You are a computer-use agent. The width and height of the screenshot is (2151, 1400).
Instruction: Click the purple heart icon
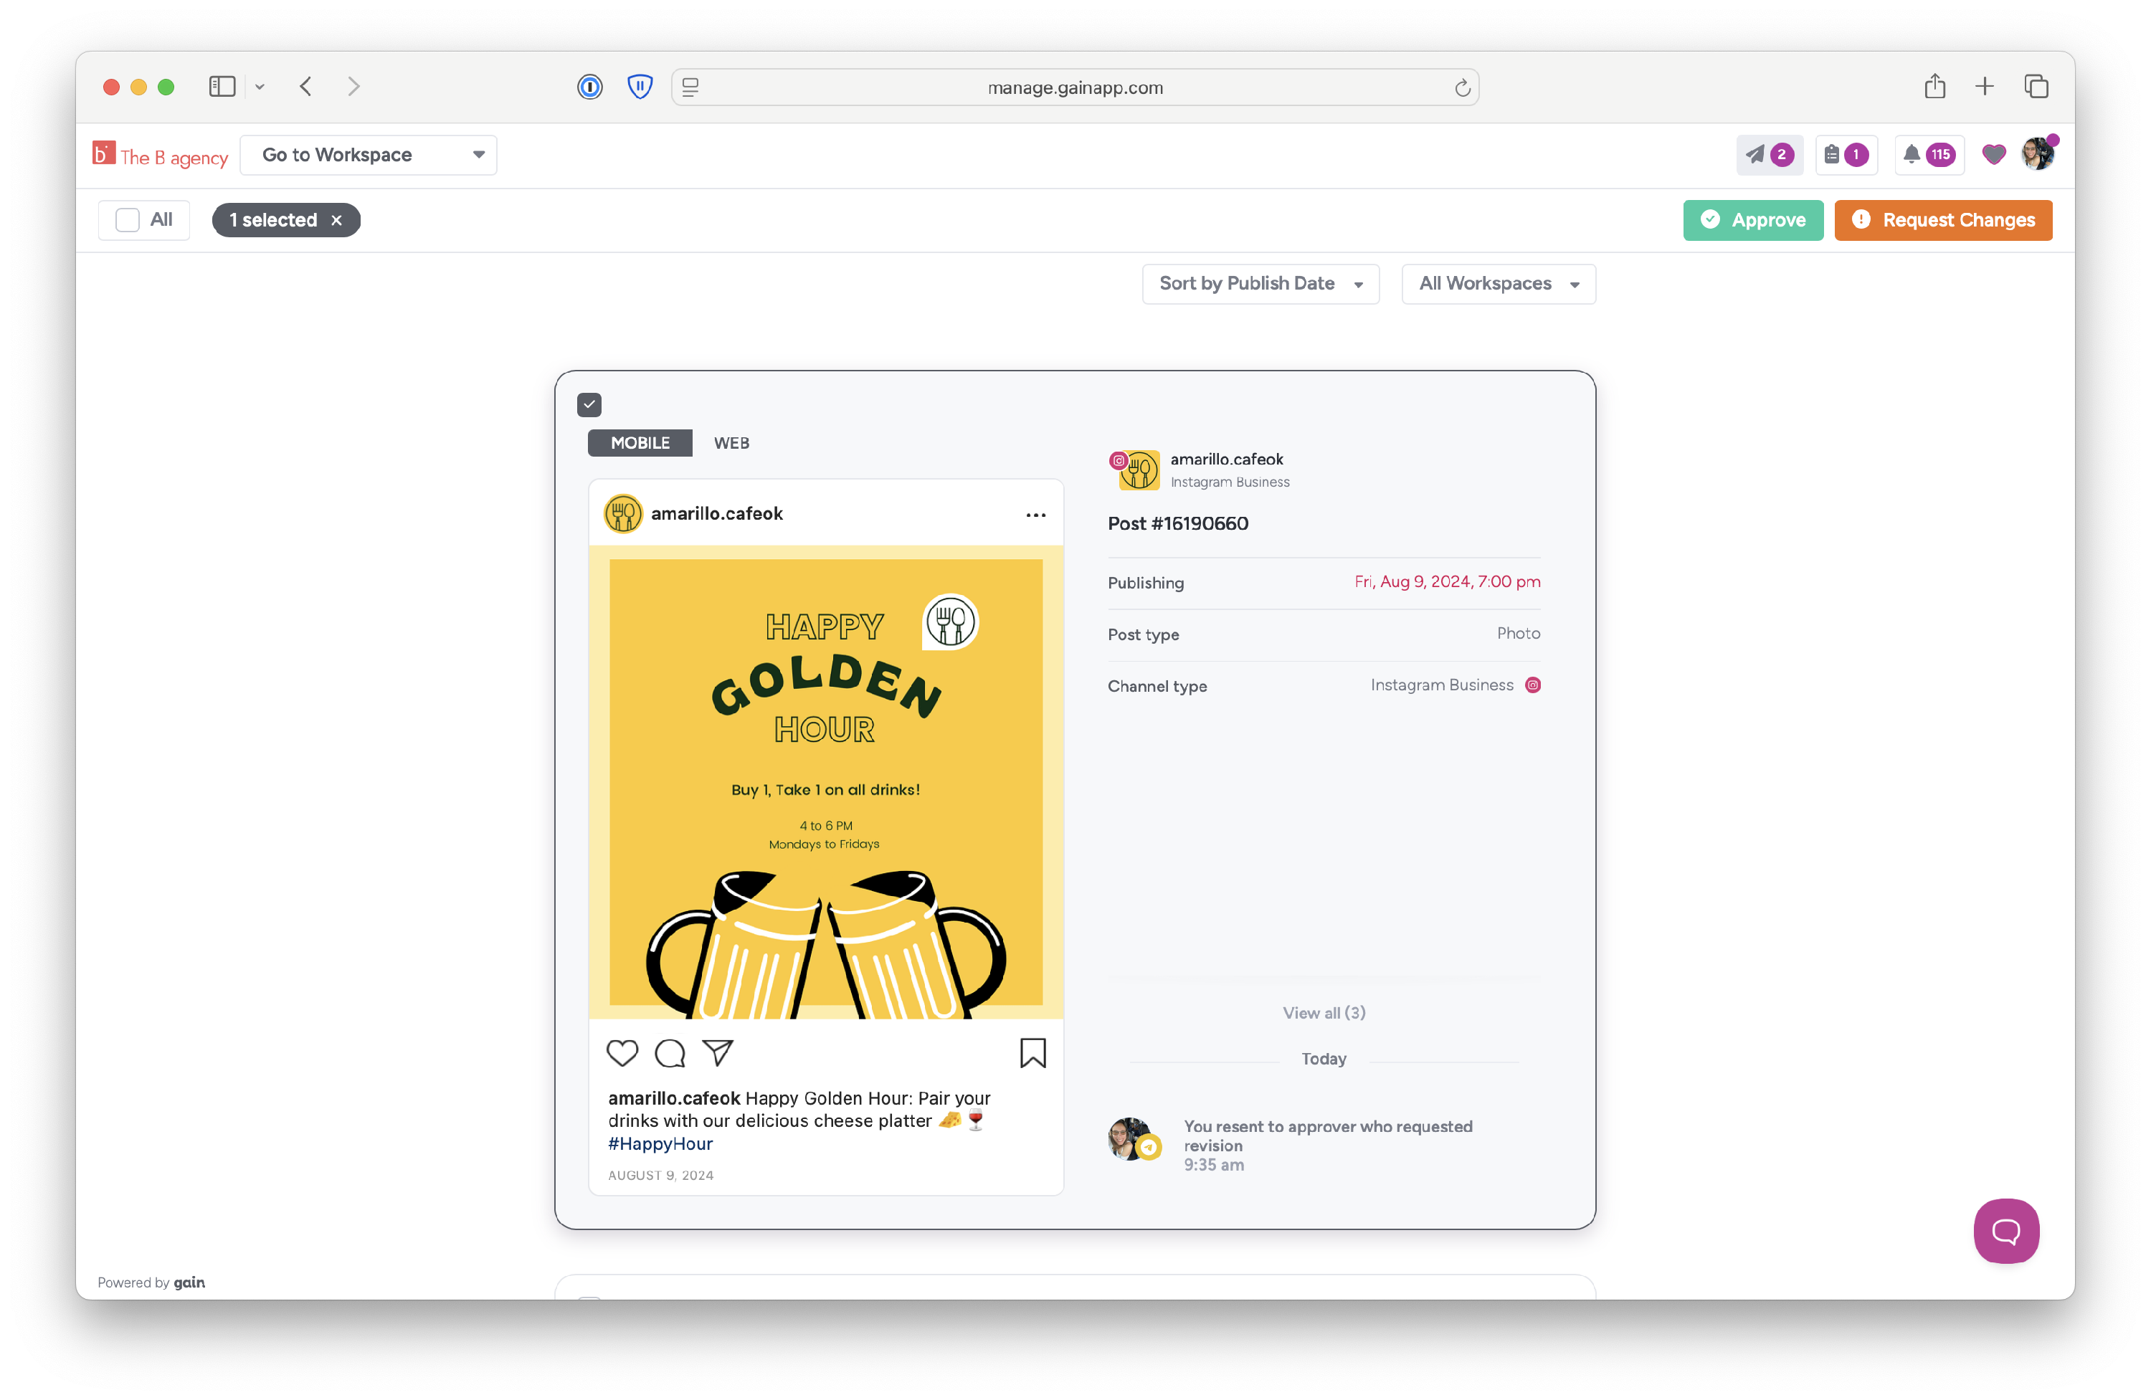point(1993,155)
